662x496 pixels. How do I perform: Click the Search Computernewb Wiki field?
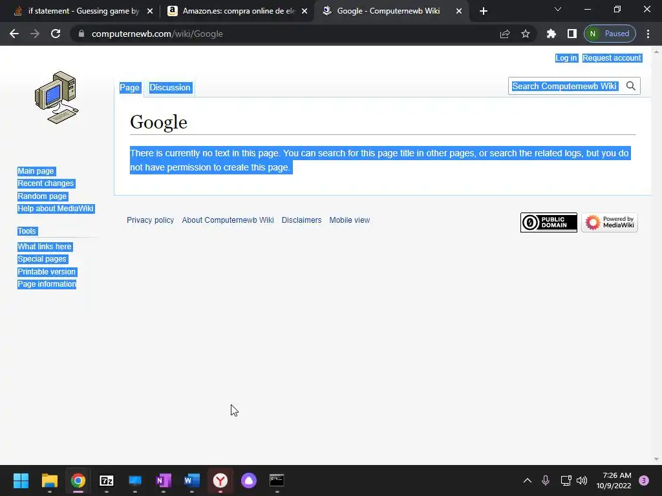pyautogui.click(x=565, y=86)
